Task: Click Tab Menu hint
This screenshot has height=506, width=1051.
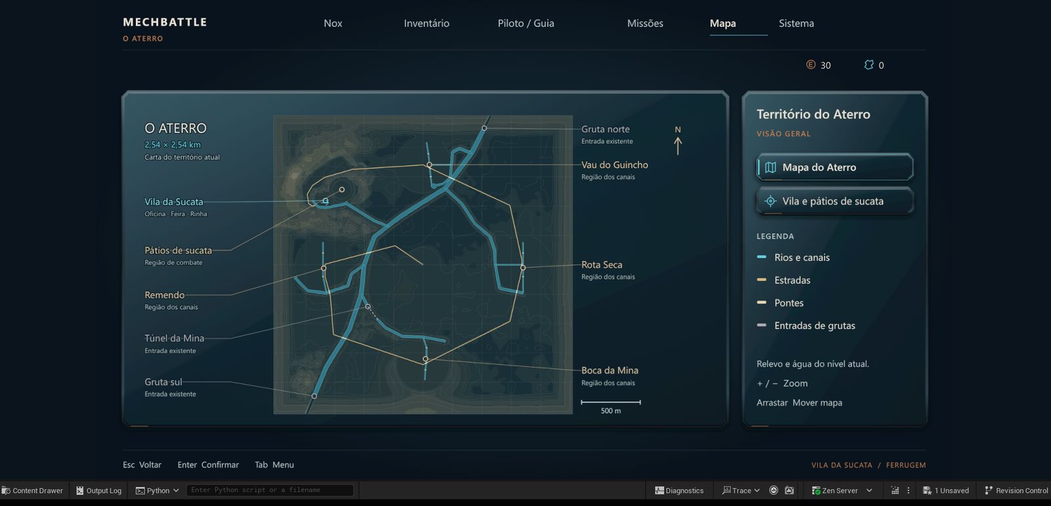Action: coord(275,465)
